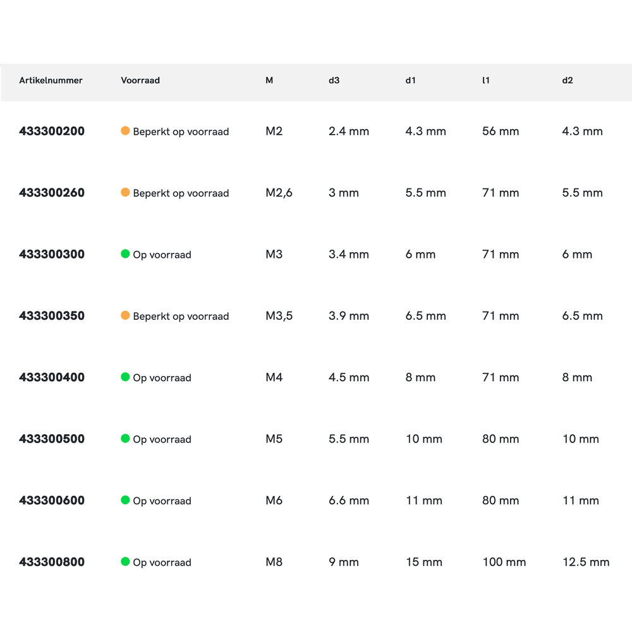The image size is (632, 632).
Task: Click the orange stock dot for 433300200
Action: tap(125, 131)
